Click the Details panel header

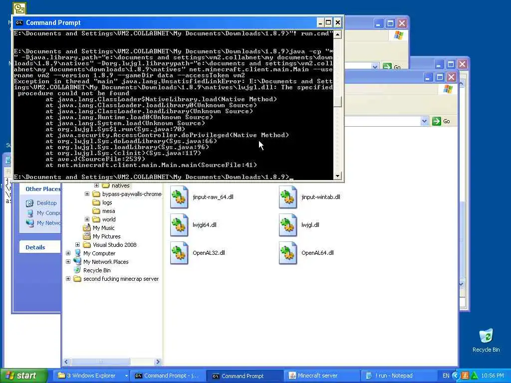point(40,247)
